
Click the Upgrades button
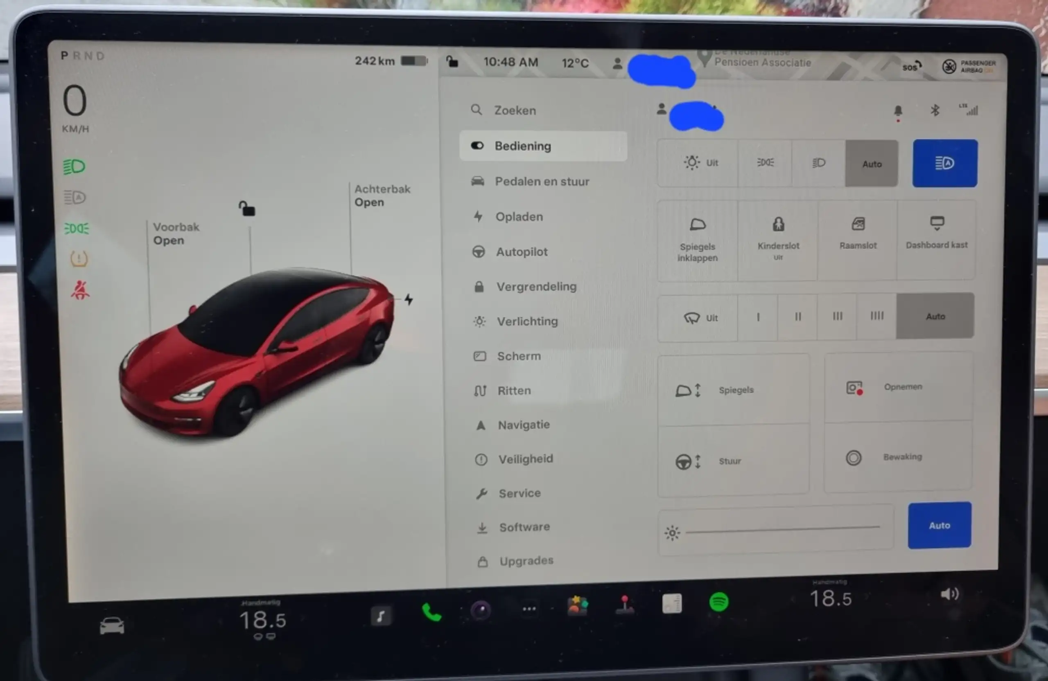point(526,561)
